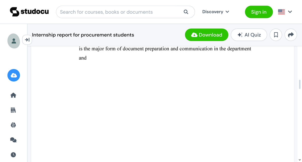Screen dimensions: 302x162
Task: Open the Library books icon
Action: pyautogui.click(x=13, y=110)
